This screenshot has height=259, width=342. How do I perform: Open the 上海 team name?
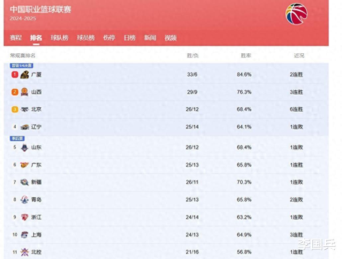coord(37,234)
